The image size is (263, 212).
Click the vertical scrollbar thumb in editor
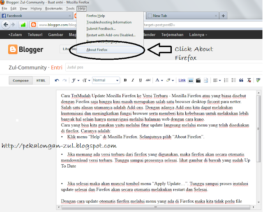coord(258,129)
